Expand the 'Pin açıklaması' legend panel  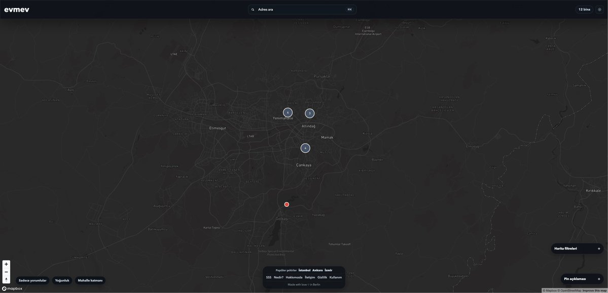(582, 279)
